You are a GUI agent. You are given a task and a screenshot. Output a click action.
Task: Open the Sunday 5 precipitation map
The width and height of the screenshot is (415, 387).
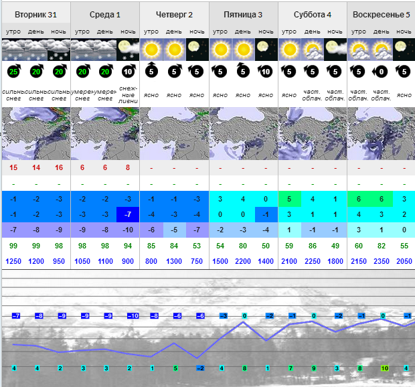pyautogui.click(x=381, y=133)
